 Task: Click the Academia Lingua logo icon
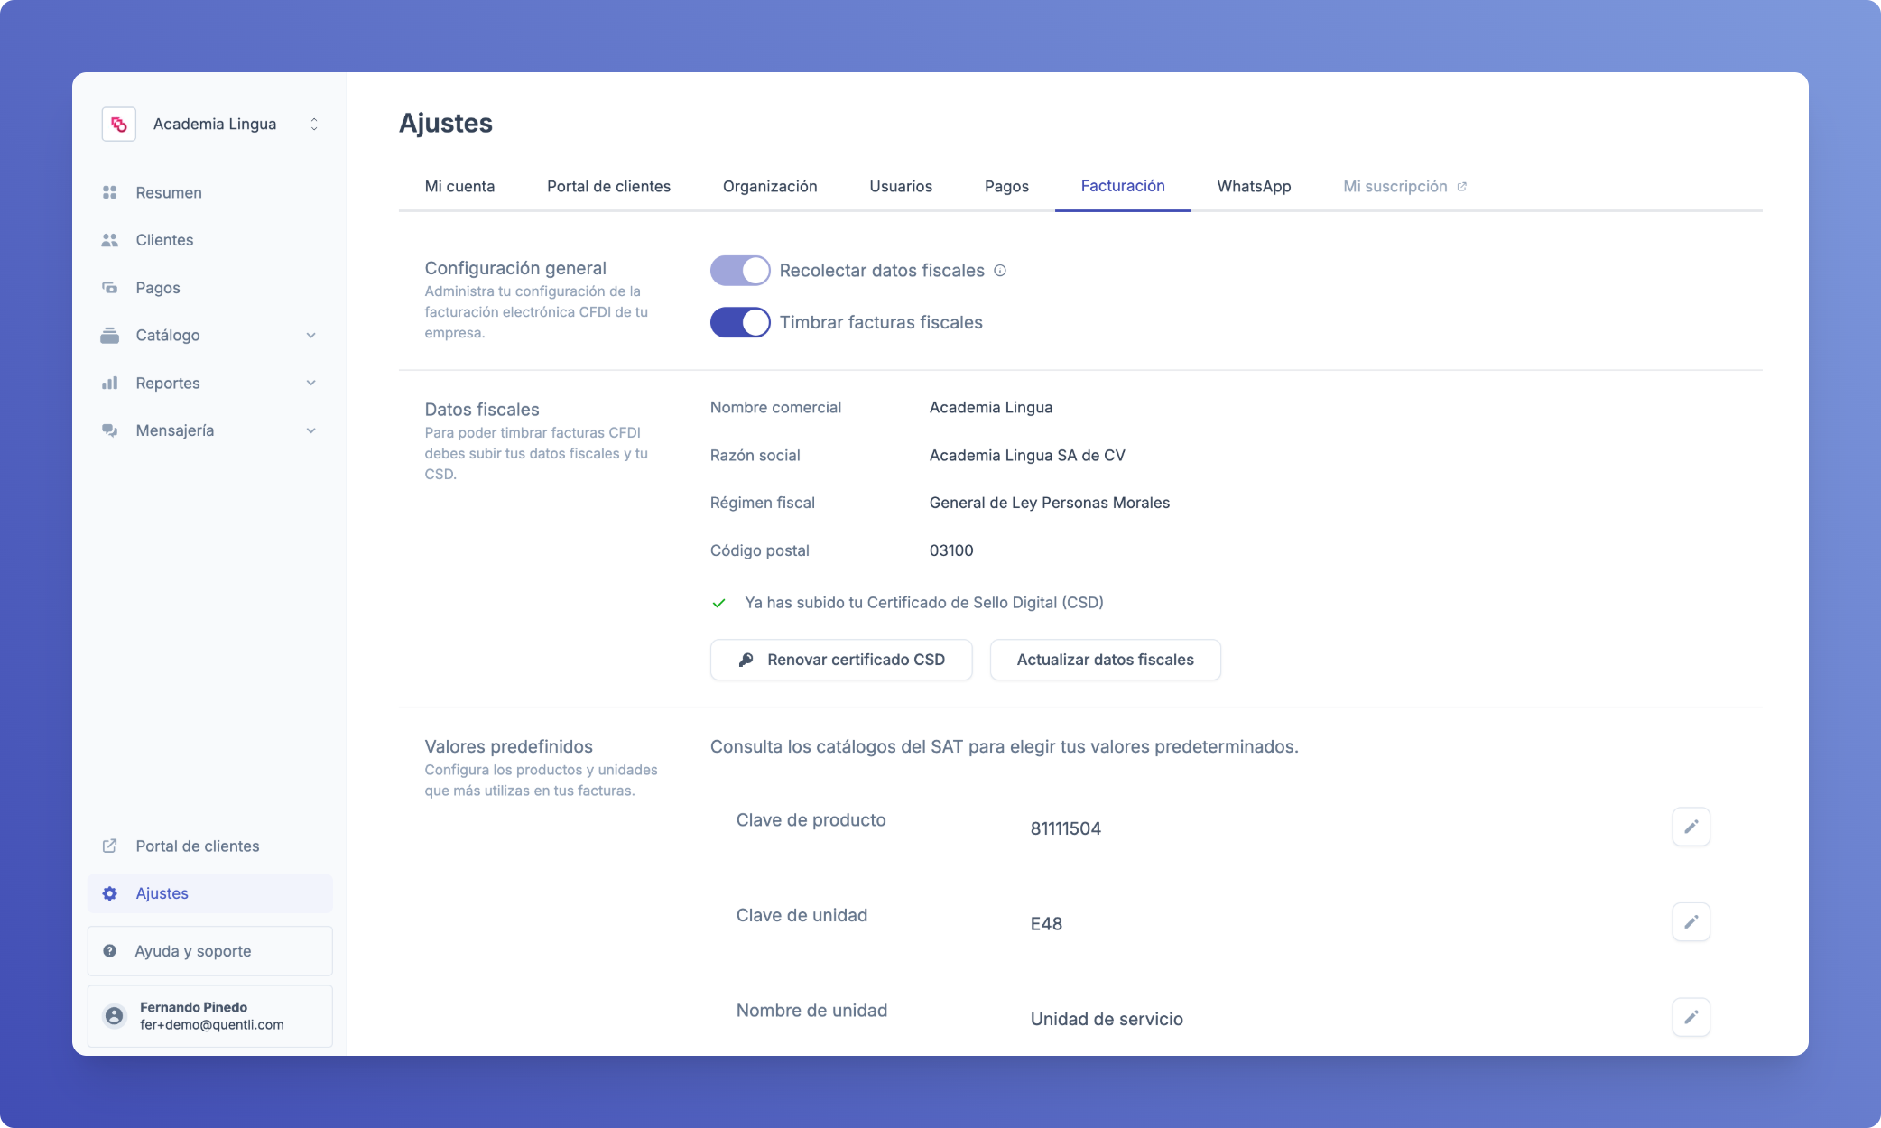119,125
